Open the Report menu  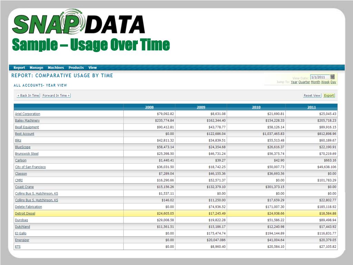tap(19, 68)
